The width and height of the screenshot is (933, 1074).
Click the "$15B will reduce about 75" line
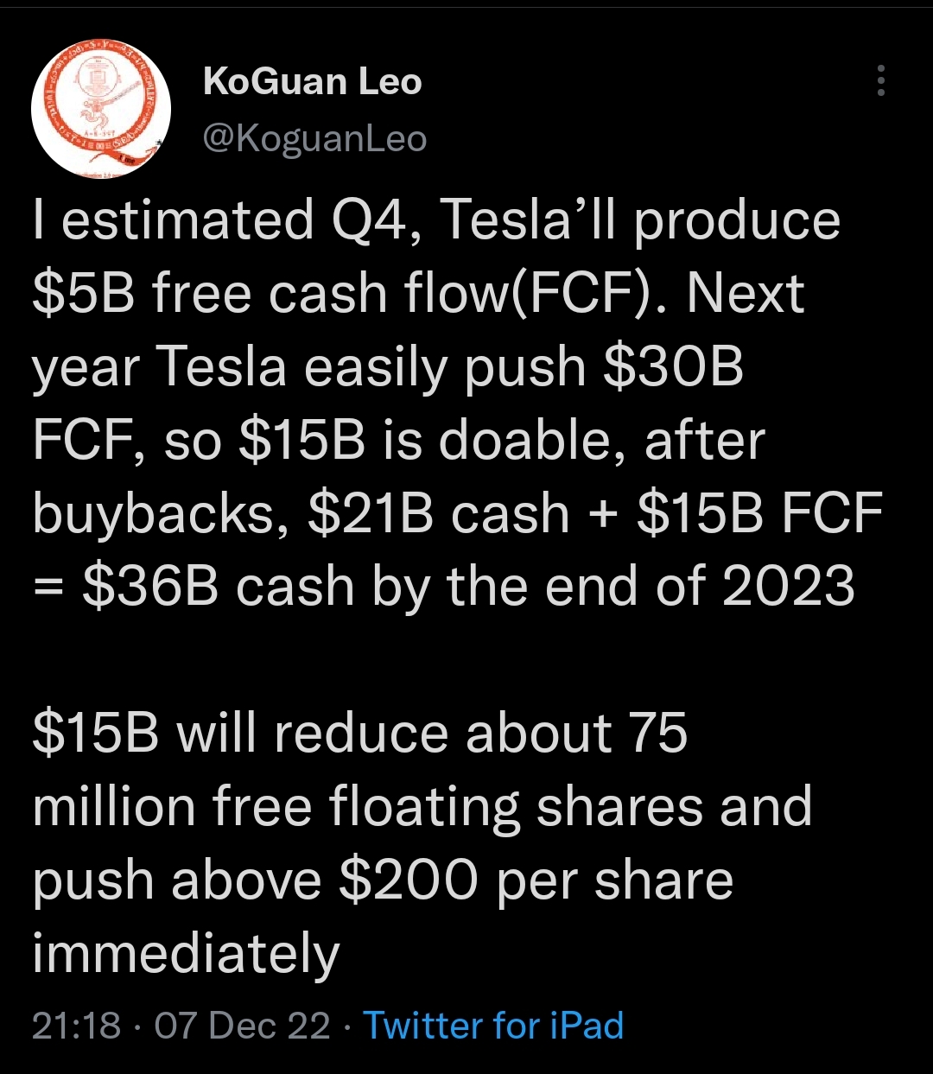[360, 734]
